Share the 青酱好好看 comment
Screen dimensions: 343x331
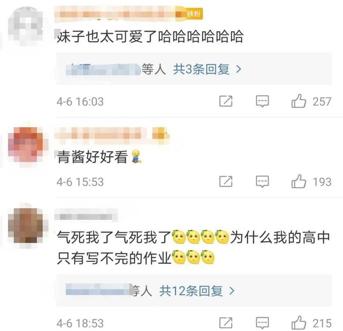226,181
